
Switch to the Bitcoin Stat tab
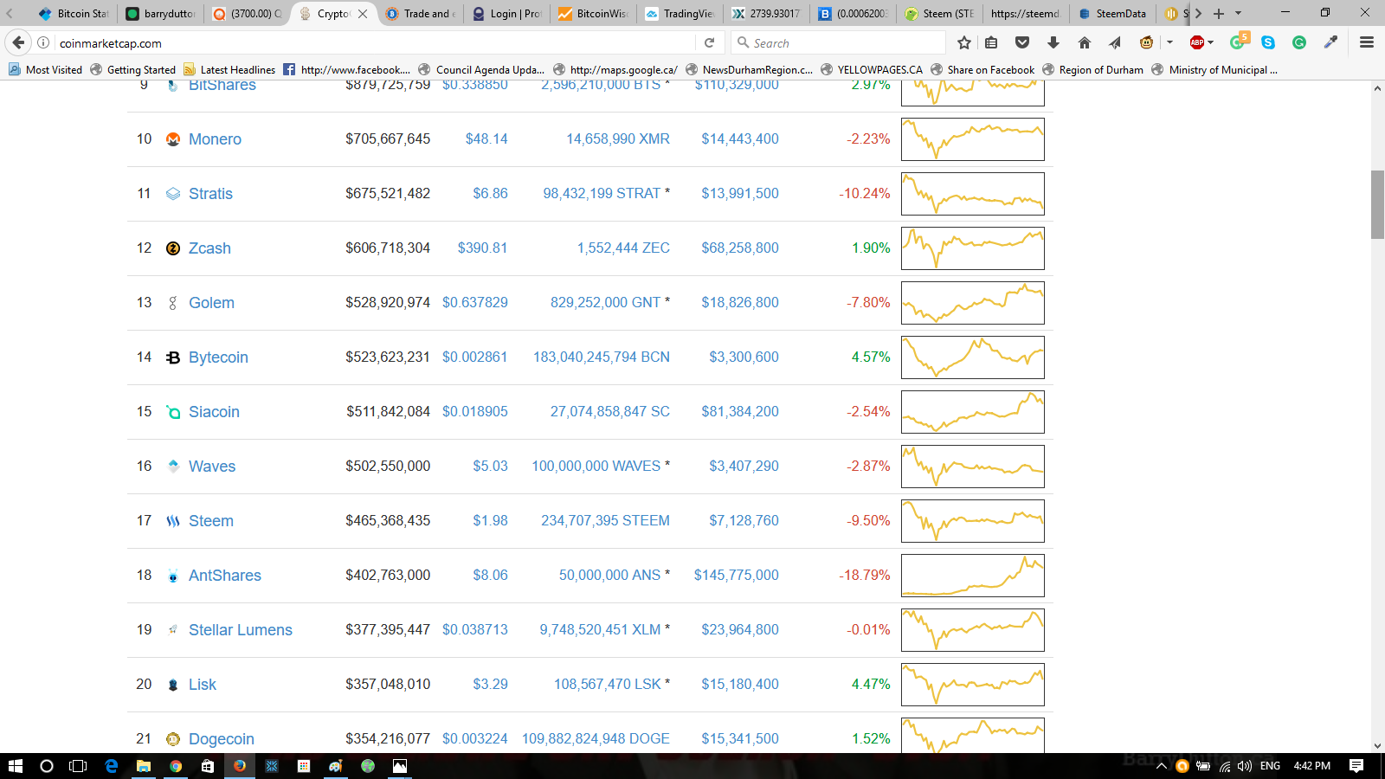pos(73,13)
